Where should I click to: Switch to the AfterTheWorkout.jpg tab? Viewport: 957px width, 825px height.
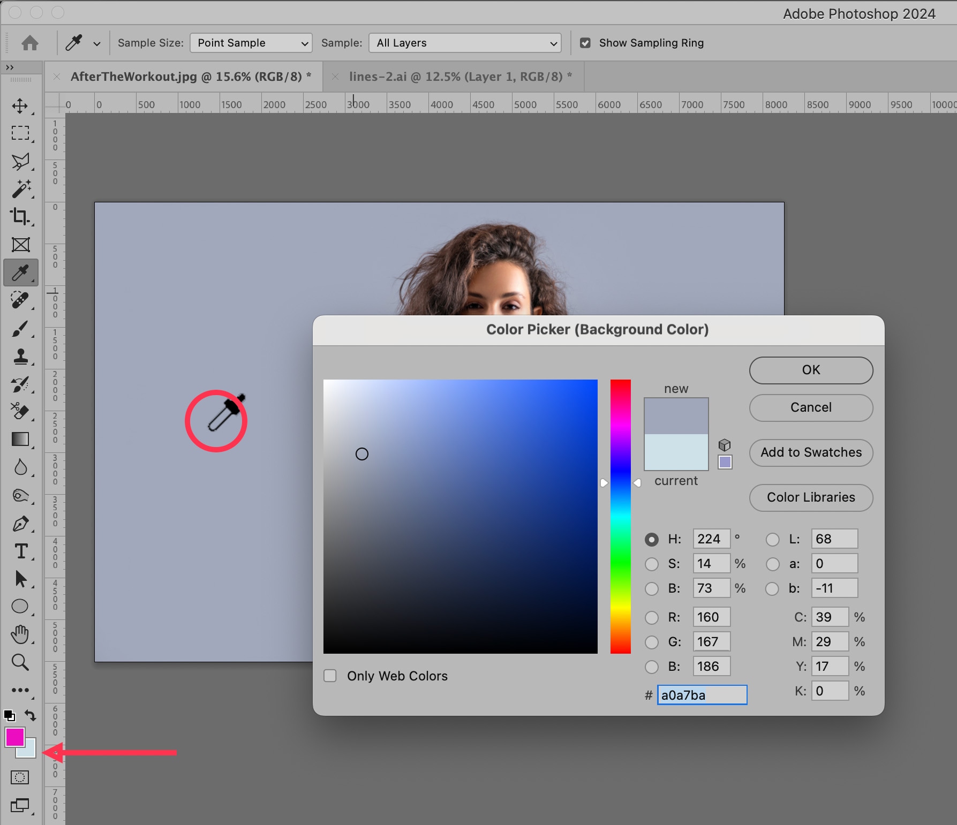tap(190, 77)
